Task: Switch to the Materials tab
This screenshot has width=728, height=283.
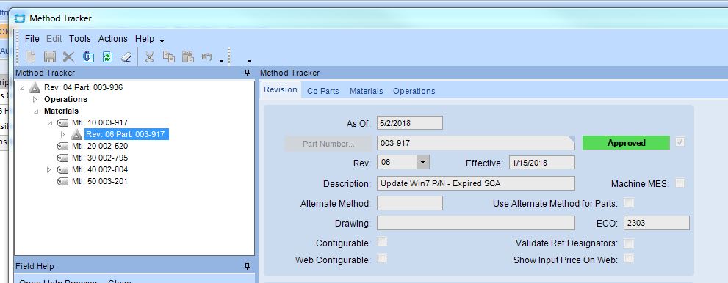Action: 367,91
